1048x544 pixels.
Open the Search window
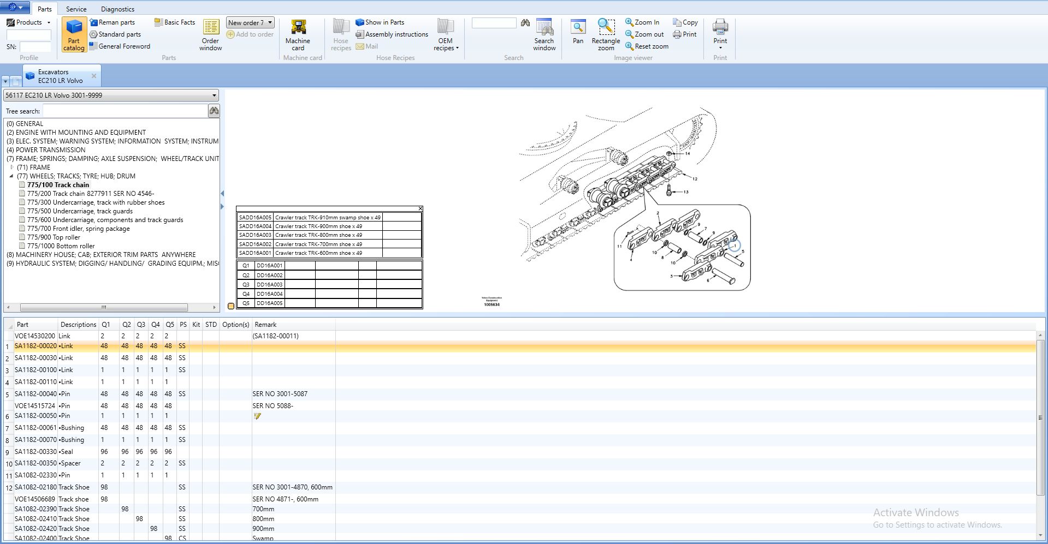[x=544, y=34]
